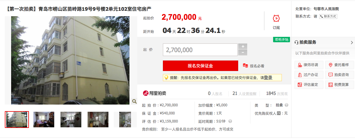Image resolution: width=355 pixels, height=139 pixels.
Task: Click help icon beside 延时周期
Action: tap(230, 121)
